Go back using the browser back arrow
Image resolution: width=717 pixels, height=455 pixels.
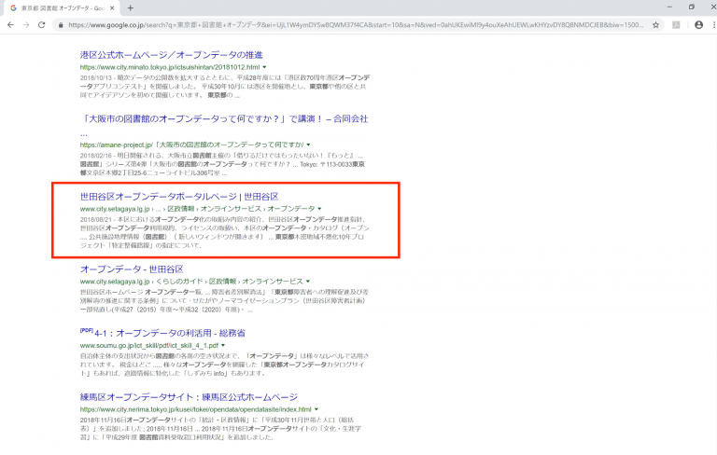[11, 25]
